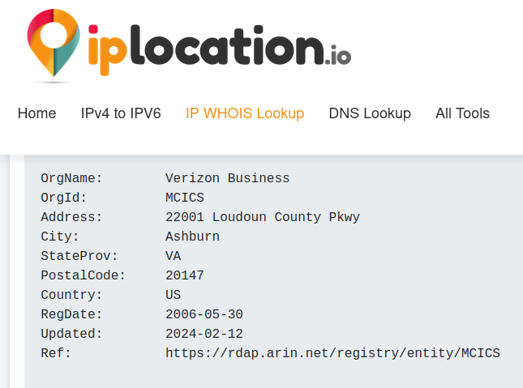This screenshot has width=523, height=388.
Task: Select the StateProv value VA
Action: pyautogui.click(x=173, y=256)
